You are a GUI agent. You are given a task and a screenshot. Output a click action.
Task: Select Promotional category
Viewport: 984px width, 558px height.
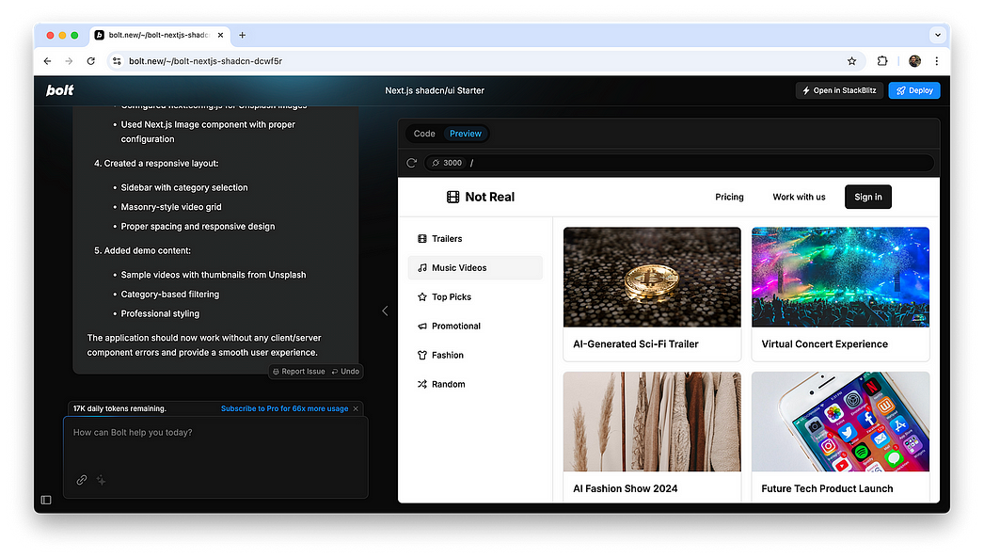coord(475,326)
